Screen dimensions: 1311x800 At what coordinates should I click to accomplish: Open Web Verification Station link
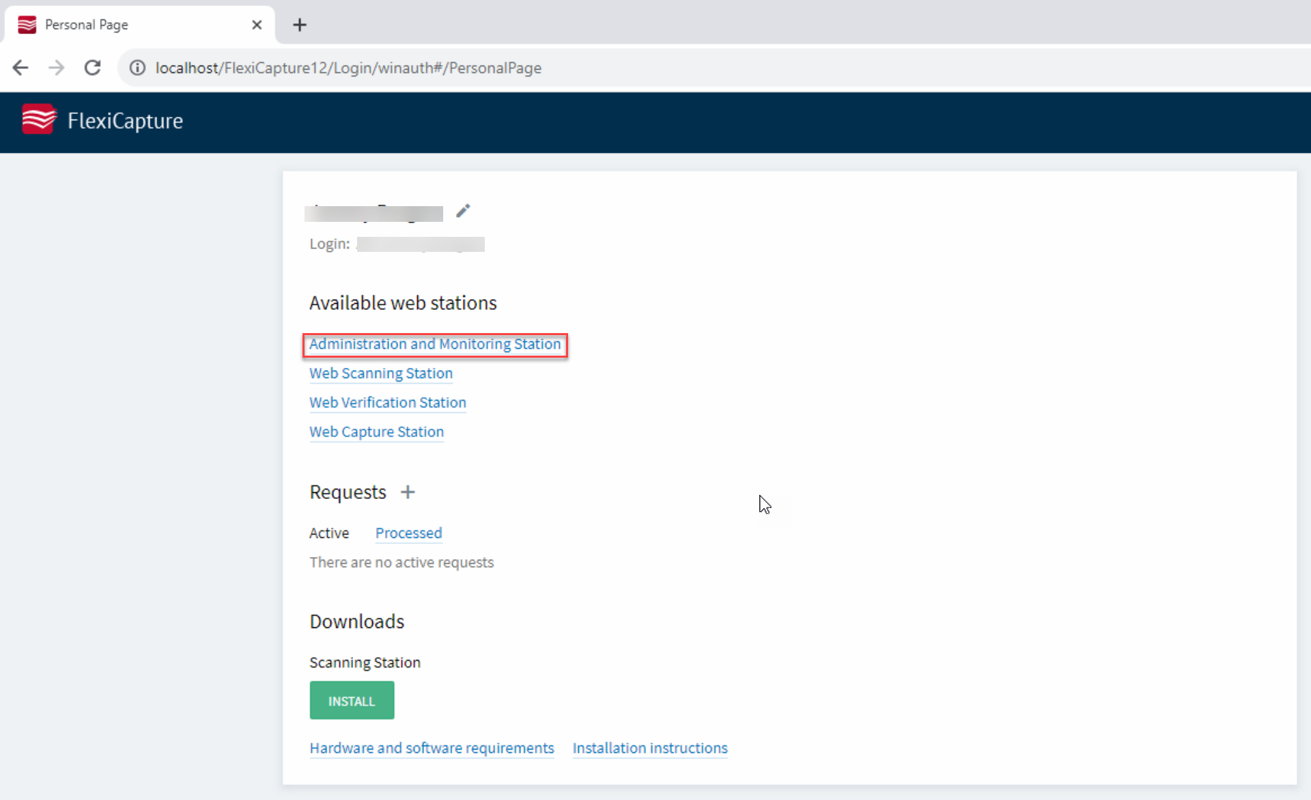click(x=387, y=403)
